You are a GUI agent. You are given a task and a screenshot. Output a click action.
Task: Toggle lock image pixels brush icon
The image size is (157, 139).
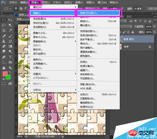tap(124, 32)
